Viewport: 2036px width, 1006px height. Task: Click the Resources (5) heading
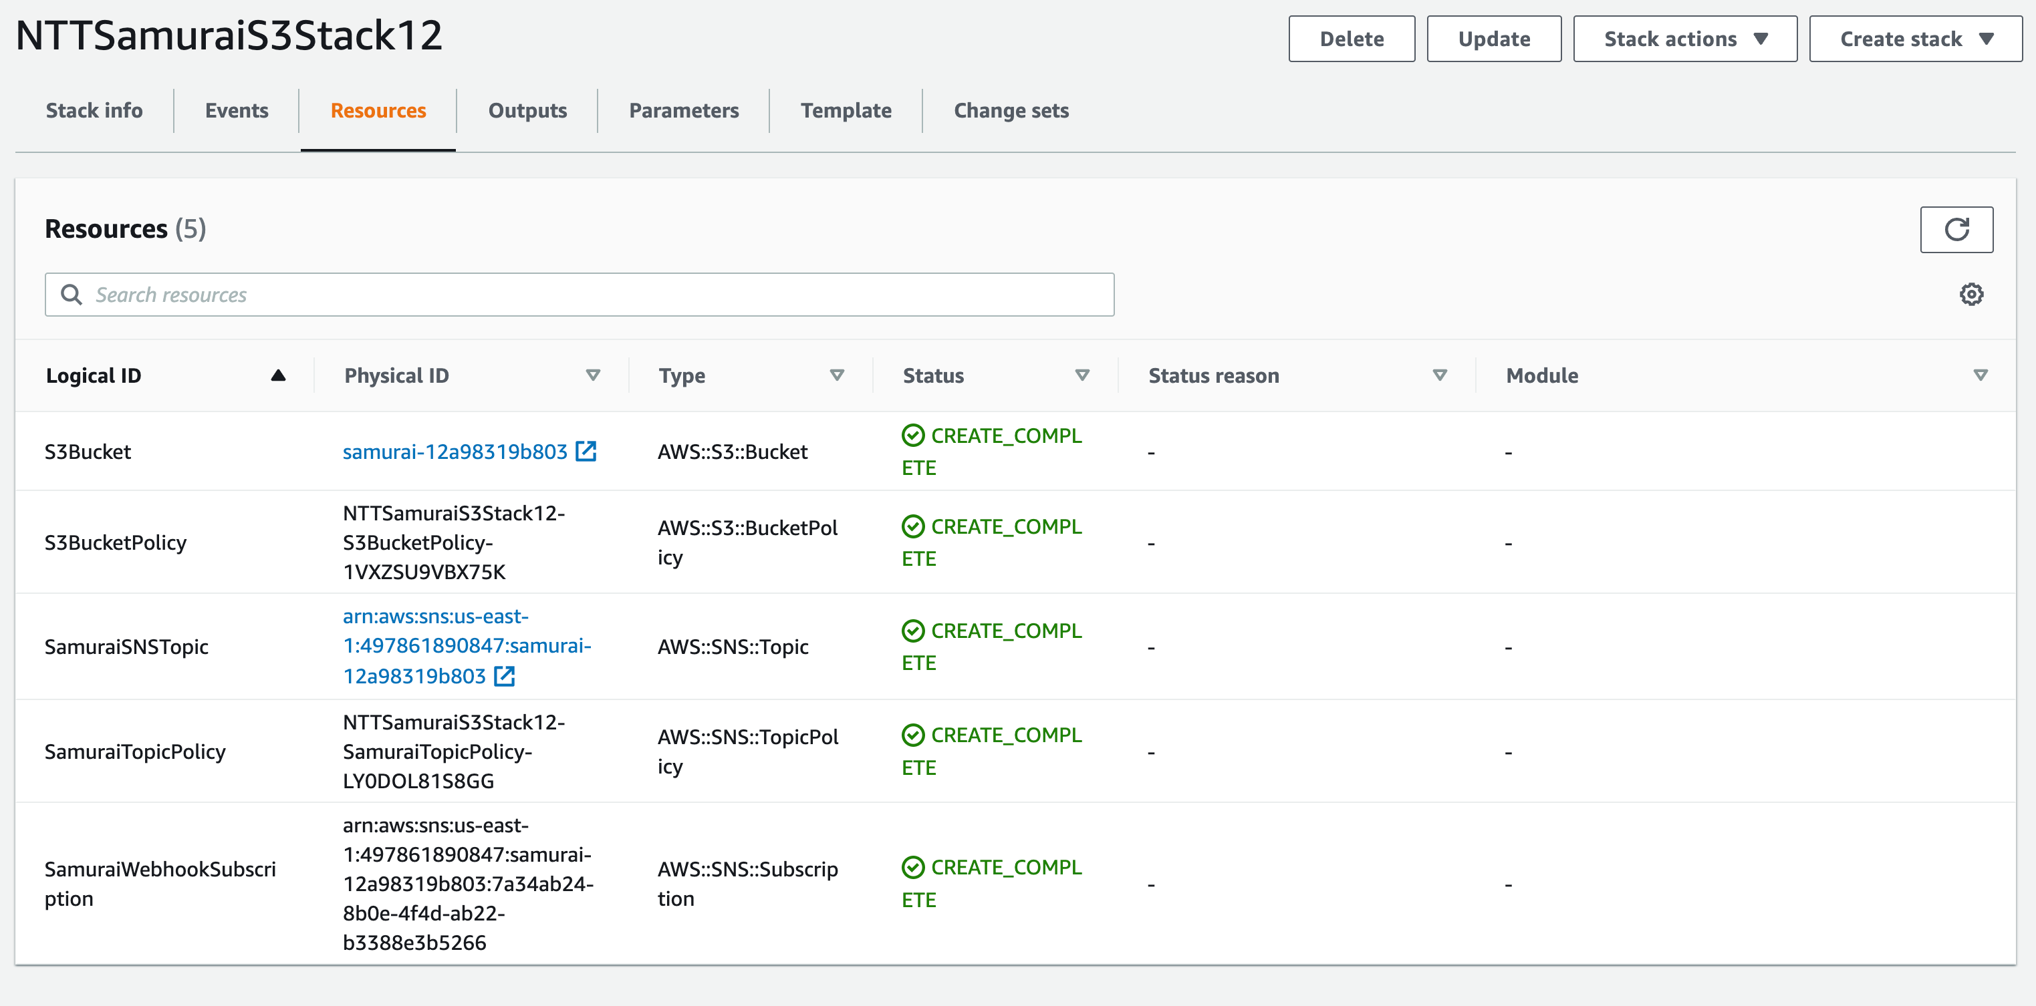click(x=125, y=229)
